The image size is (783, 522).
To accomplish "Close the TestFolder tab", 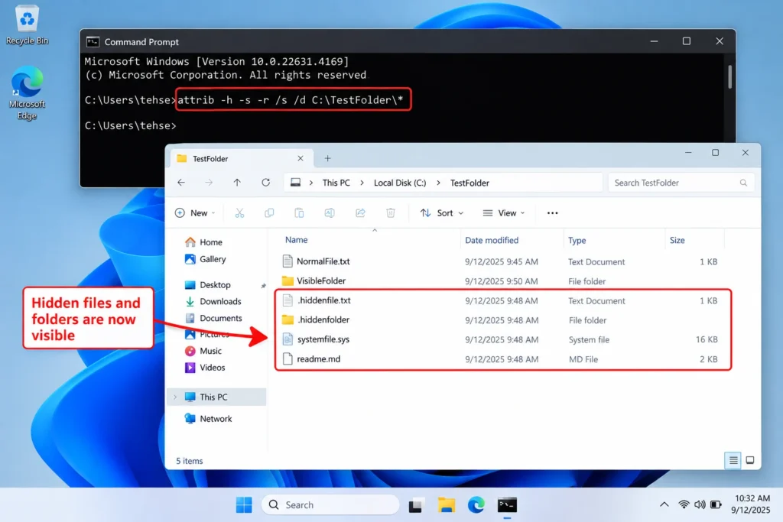I will point(300,159).
